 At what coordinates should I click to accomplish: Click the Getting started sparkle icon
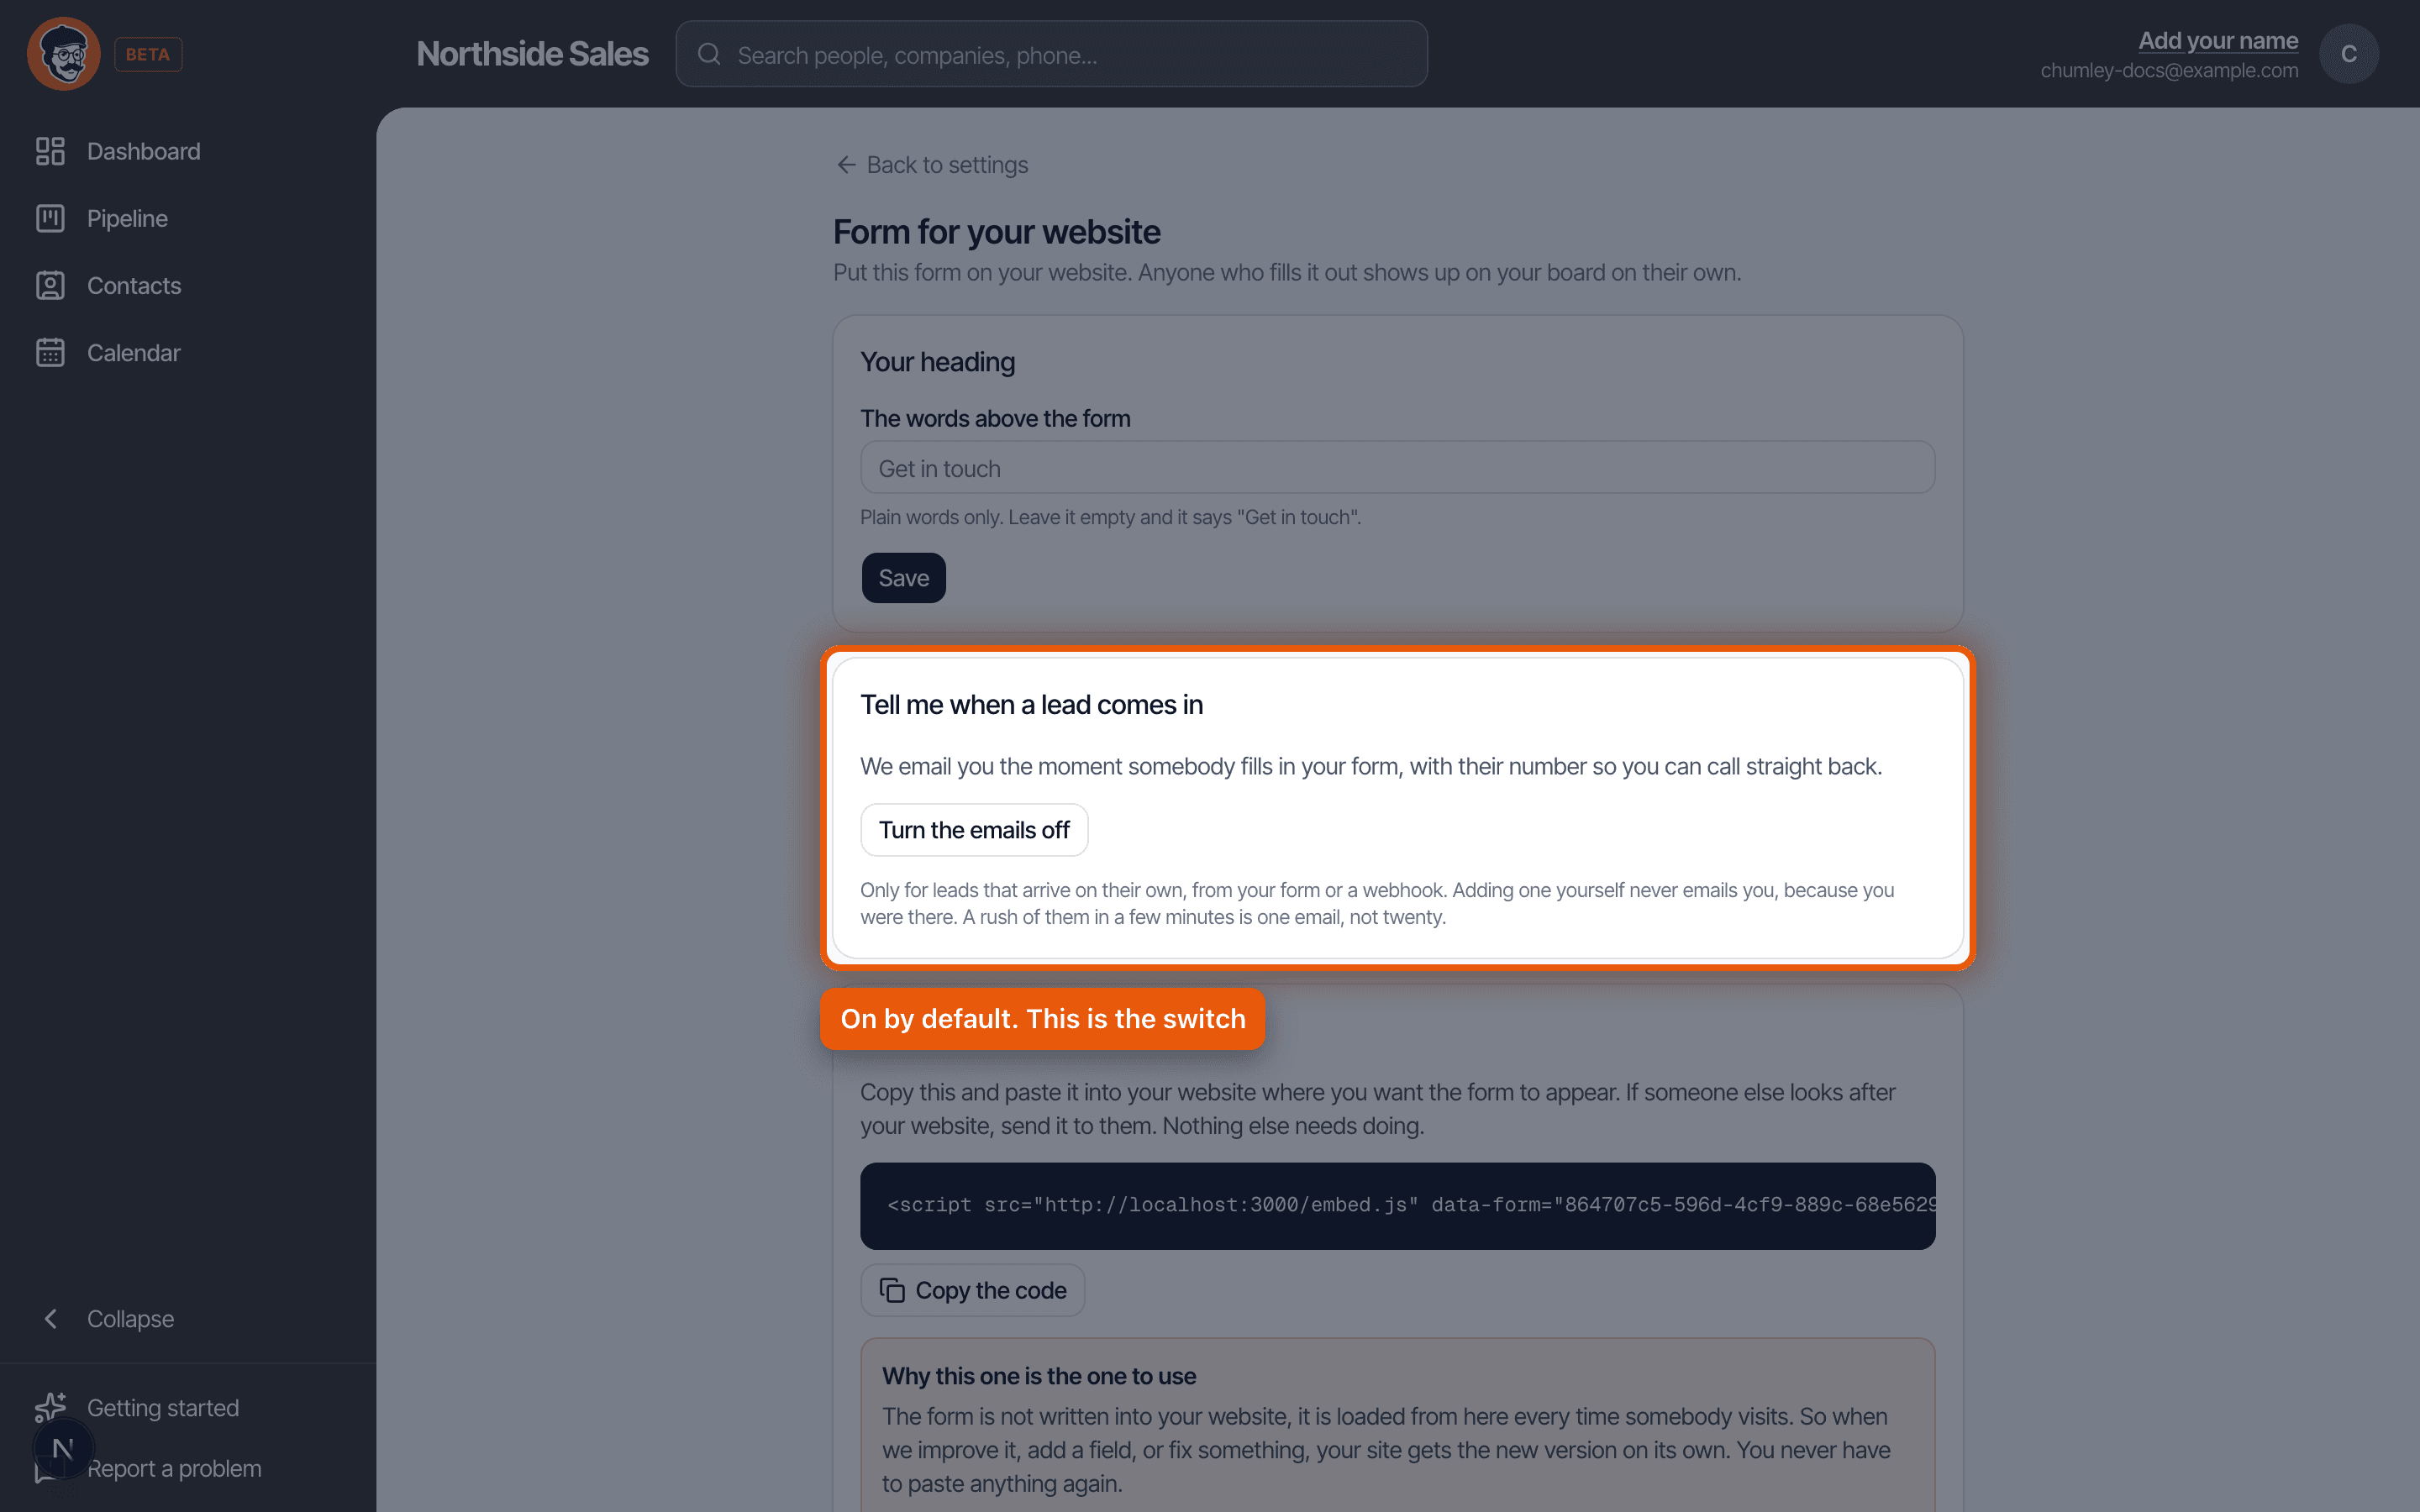[x=50, y=1406]
